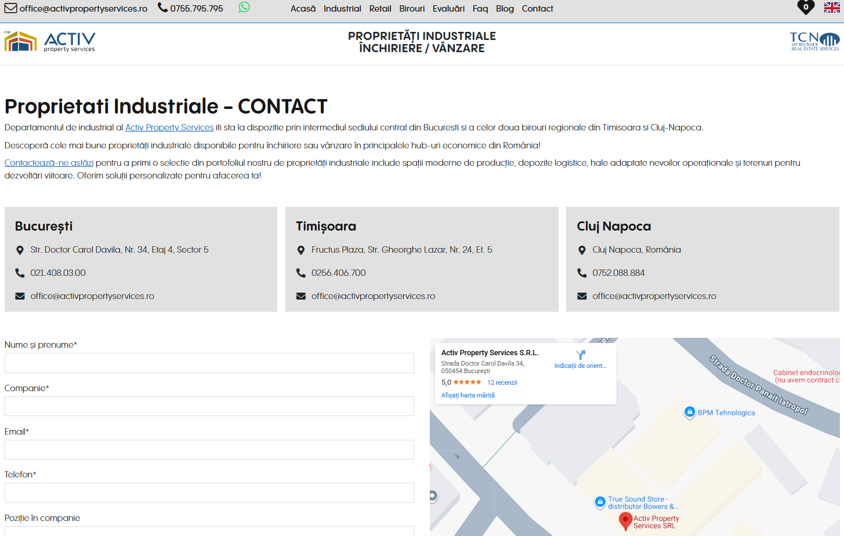This screenshot has height=536, width=844.
Task: Follow the Activ Property Services text link
Action: pyautogui.click(x=169, y=127)
